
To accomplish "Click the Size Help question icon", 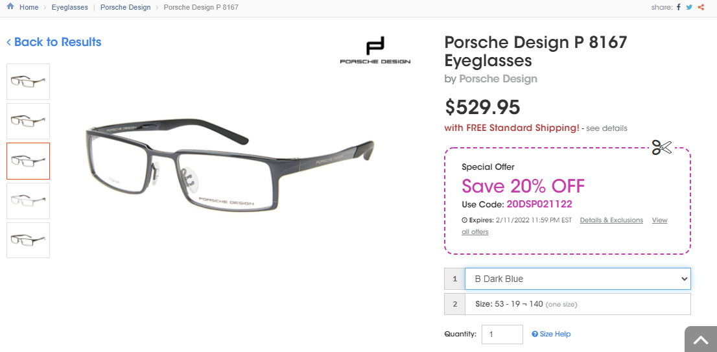I will click(535, 334).
